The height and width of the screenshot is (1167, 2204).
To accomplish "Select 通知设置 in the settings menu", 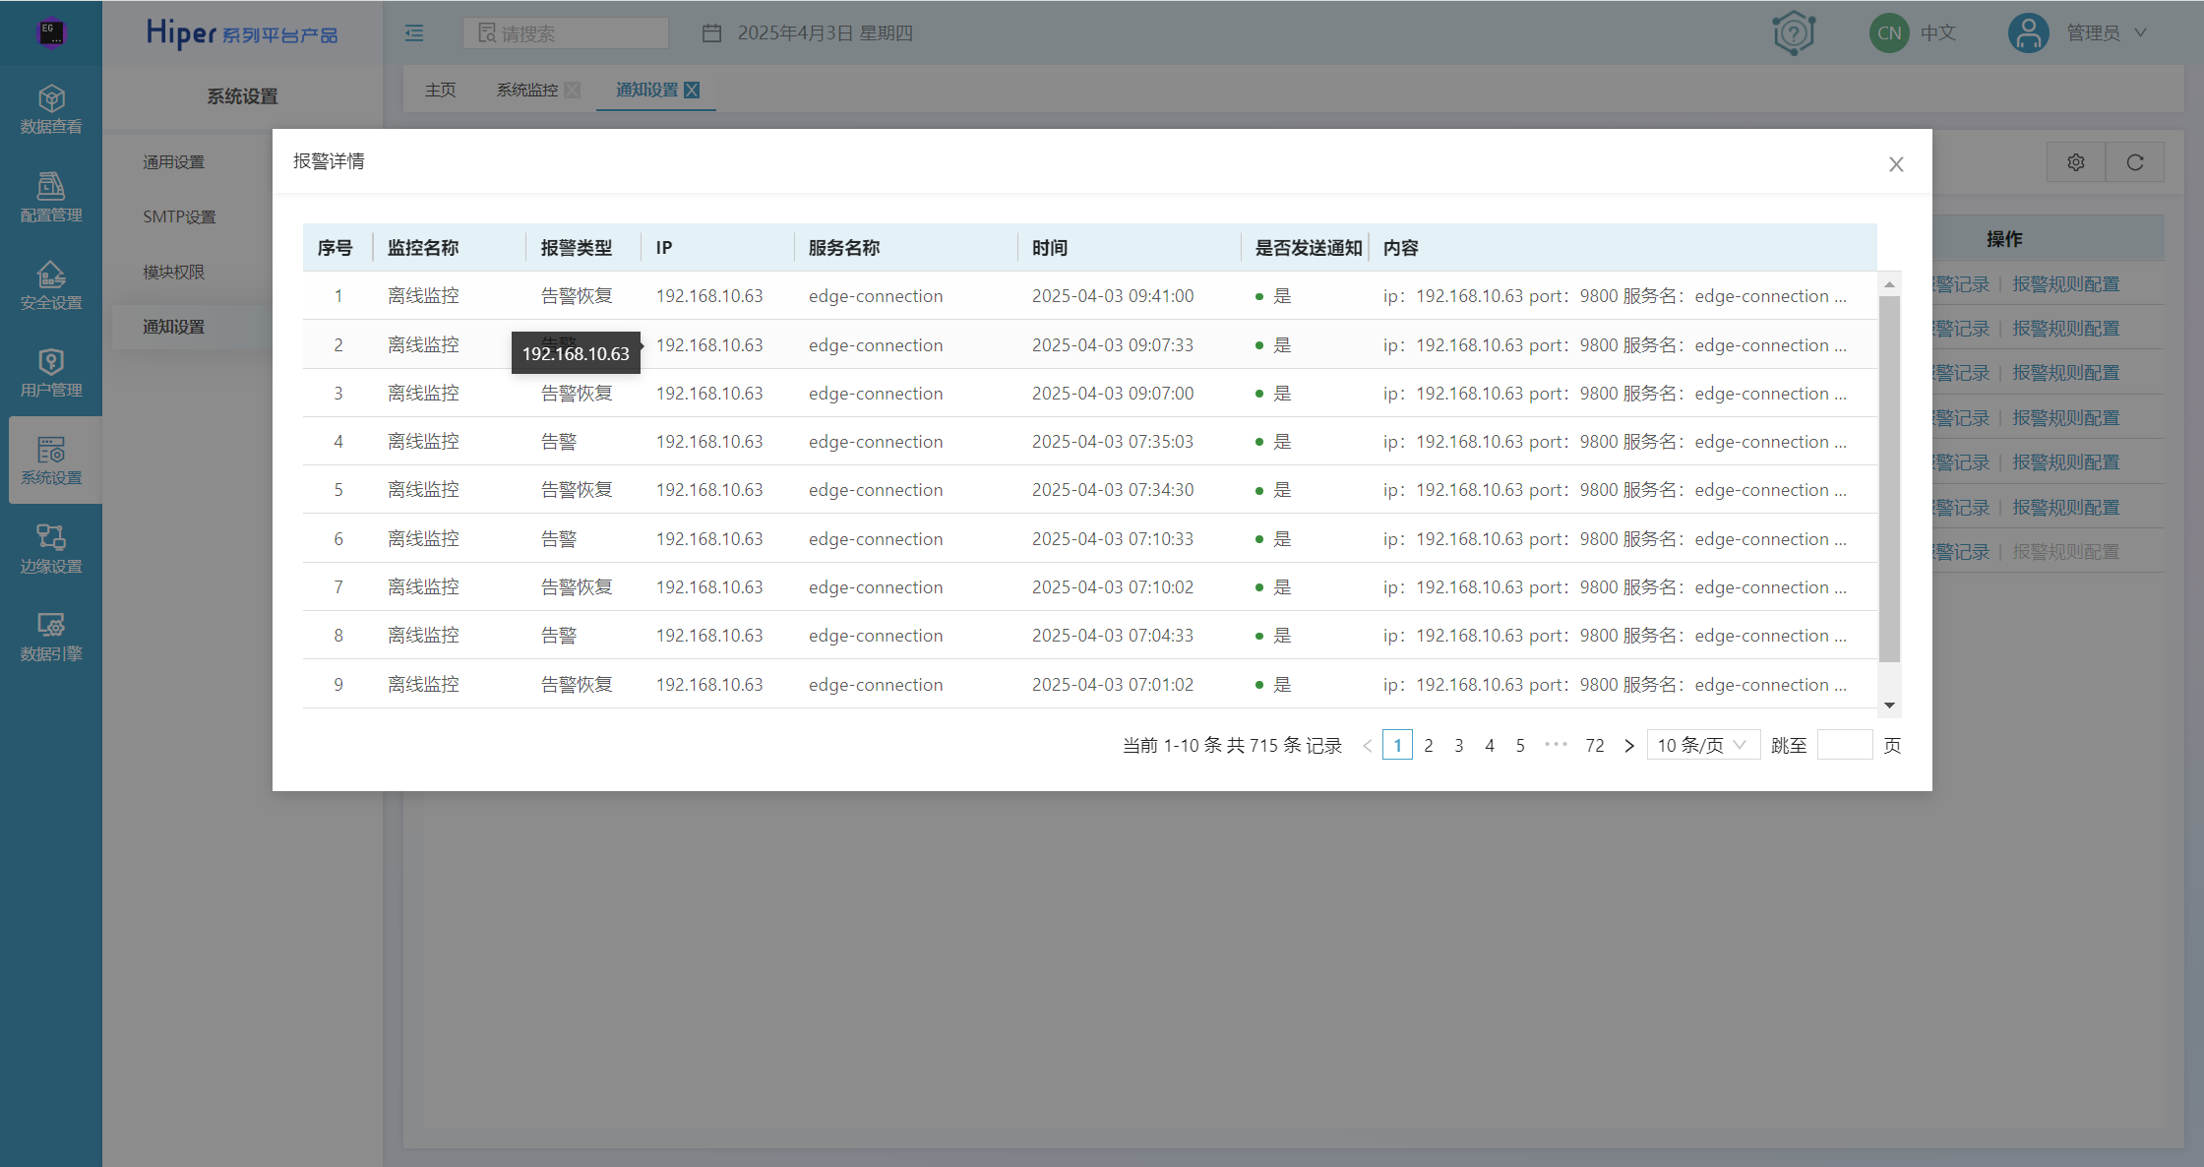I will [x=174, y=327].
